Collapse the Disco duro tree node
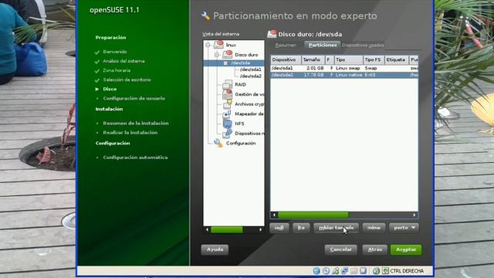This screenshot has width=494, height=278. pos(217,55)
